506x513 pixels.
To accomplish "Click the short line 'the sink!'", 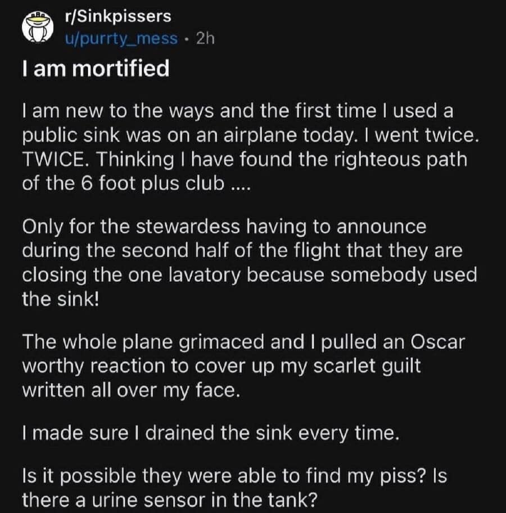I will (61, 299).
